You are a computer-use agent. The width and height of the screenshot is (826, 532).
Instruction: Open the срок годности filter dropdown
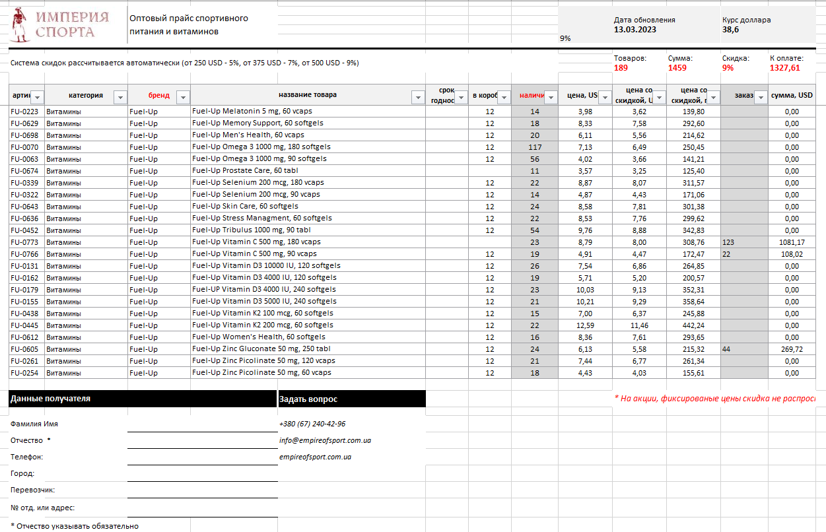tap(461, 98)
